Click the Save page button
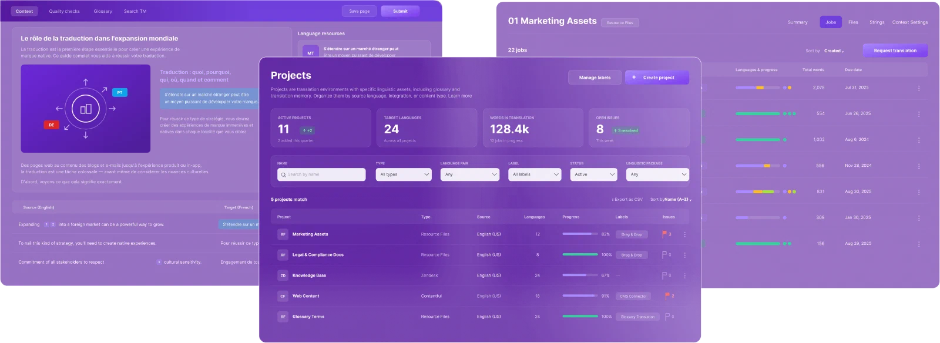Screen dimensions: 940x343 360,11
